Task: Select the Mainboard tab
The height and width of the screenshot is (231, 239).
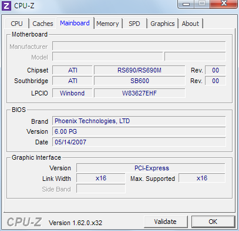Action: (75, 23)
